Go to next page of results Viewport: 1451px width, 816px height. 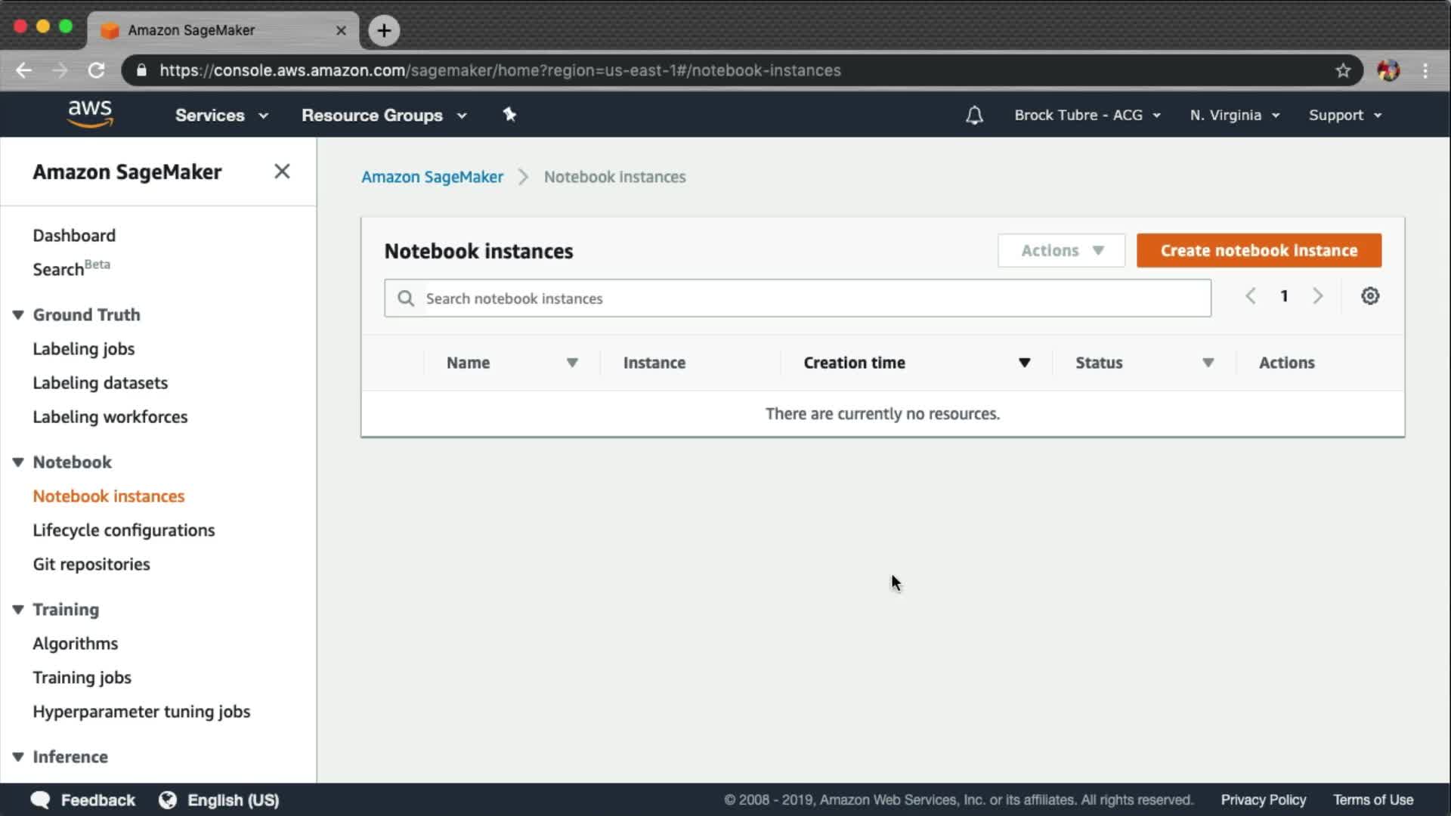[1317, 296]
